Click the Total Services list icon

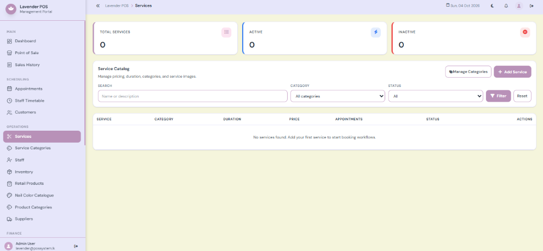click(x=226, y=32)
